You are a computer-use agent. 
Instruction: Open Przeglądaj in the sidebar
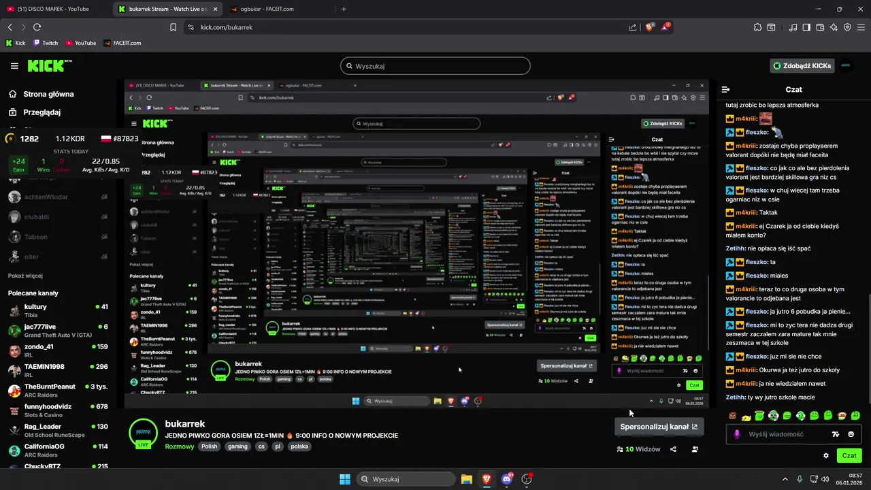[x=34, y=112]
